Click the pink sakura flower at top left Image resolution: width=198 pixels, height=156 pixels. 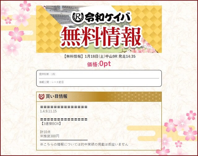coord(25,6)
